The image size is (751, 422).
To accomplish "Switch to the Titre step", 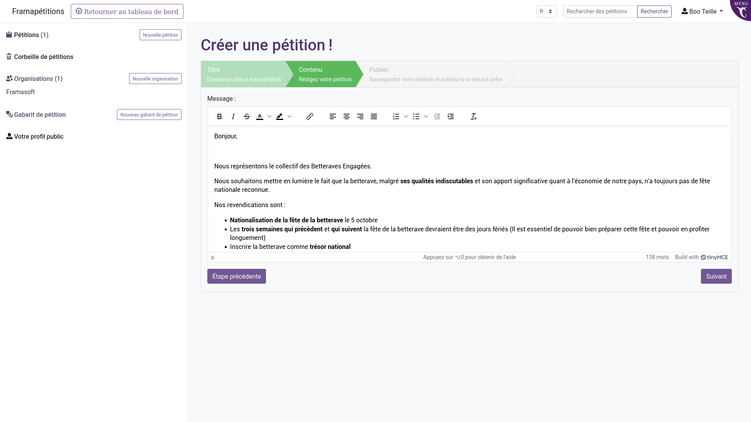I will (243, 74).
